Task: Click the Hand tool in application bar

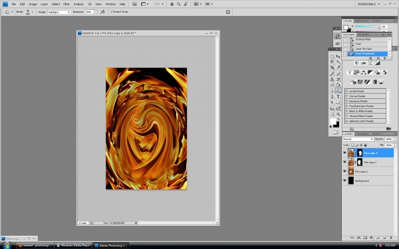Action: 172,4
